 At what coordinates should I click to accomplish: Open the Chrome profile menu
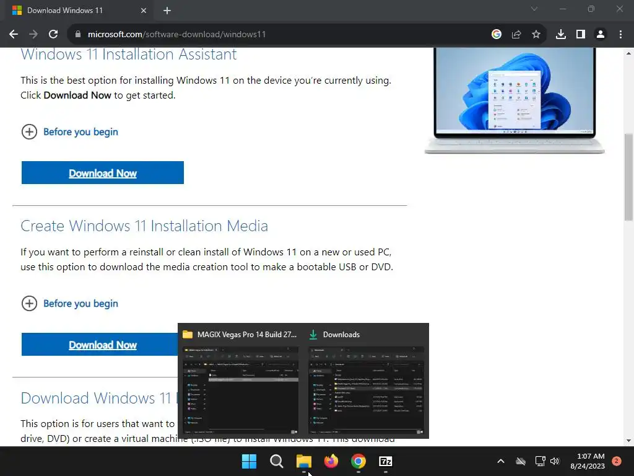(601, 35)
